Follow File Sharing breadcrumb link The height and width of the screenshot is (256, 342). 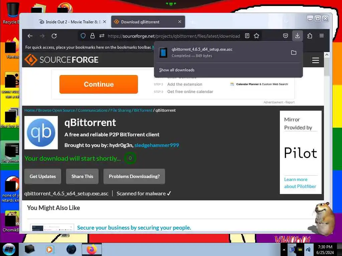(121, 110)
